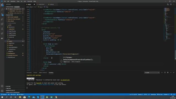Open the no-unused-vars link in terminal
The height and width of the screenshot is (99, 176).
tap(65, 80)
